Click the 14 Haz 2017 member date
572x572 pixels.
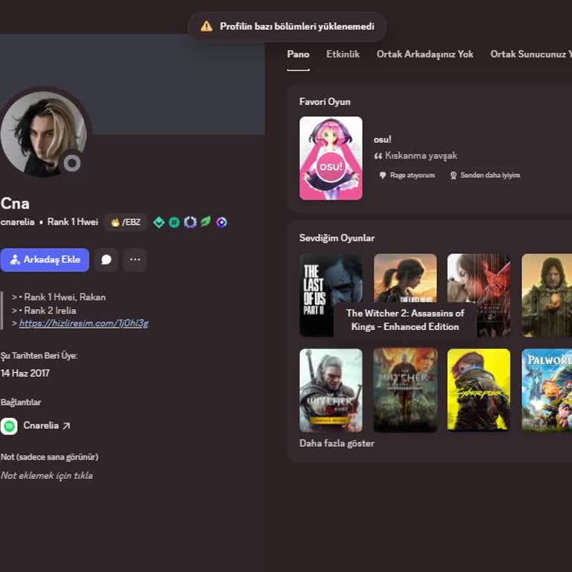[x=25, y=373]
